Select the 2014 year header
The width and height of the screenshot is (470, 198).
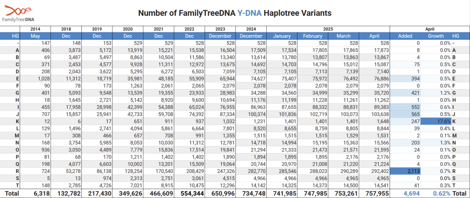(35, 29)
